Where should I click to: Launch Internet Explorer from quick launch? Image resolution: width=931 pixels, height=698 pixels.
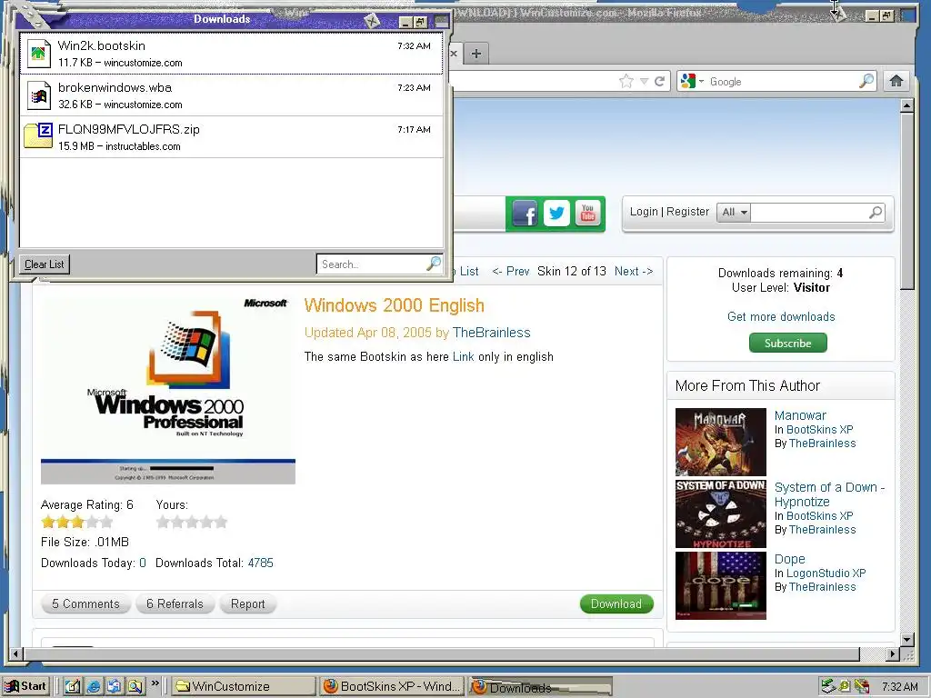(x=94, y=686)
